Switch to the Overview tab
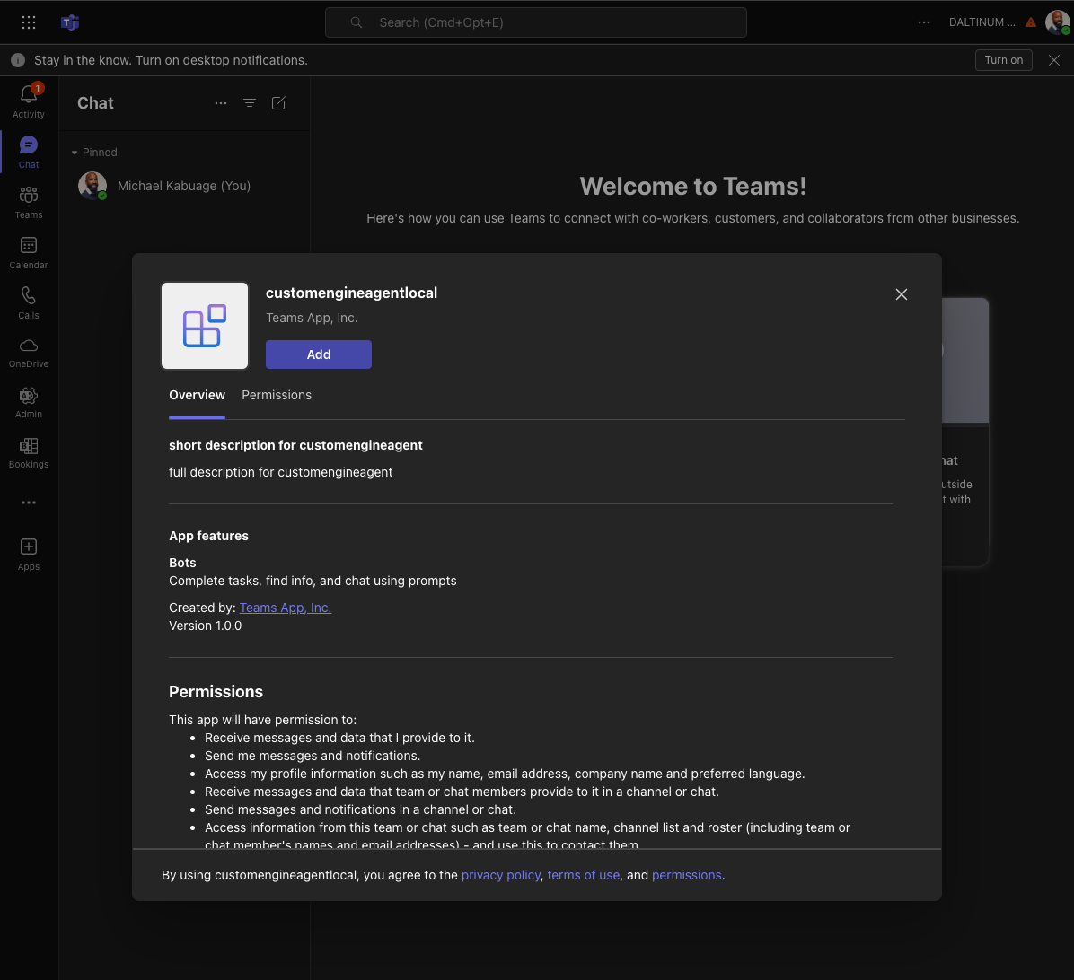 click(x=198, y=396)
